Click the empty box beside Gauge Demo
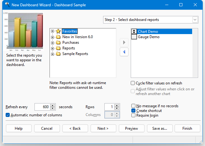205x146 pixels. pos(134,37)
